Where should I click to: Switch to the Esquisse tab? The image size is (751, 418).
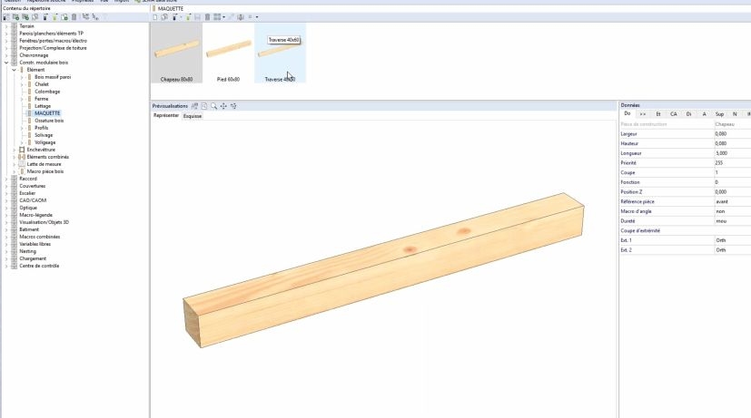point(192,116)
